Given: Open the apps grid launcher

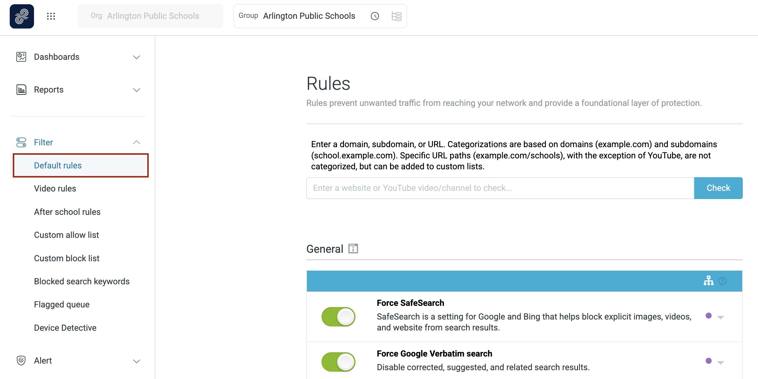Looking at the screenshot, I should pos(51,16).
